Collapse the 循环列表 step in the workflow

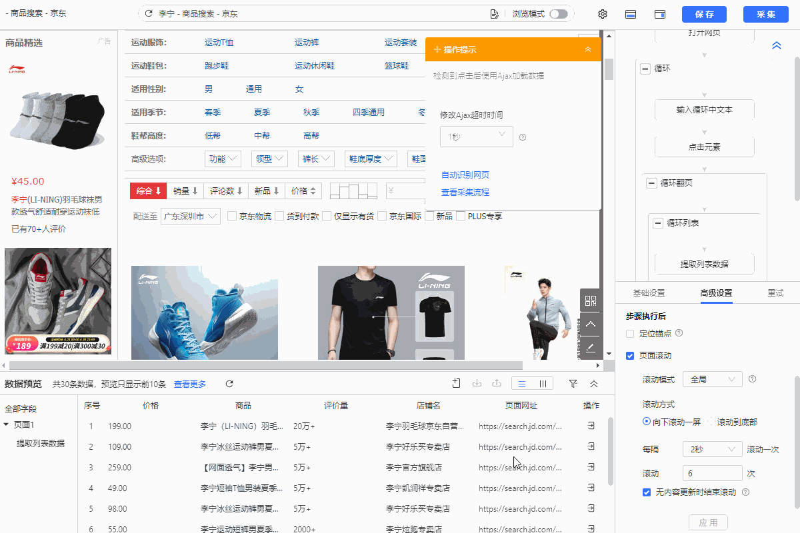[658, 223]
